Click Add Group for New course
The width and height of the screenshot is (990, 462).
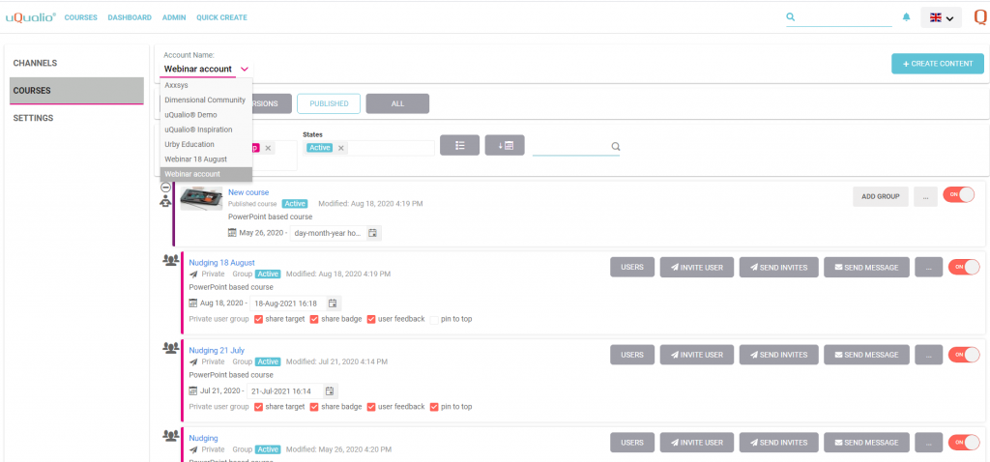[x=880, y=196]
